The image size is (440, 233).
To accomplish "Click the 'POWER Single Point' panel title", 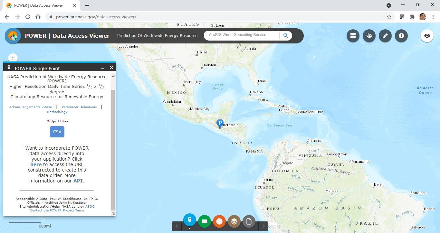I will click(37, 68).
